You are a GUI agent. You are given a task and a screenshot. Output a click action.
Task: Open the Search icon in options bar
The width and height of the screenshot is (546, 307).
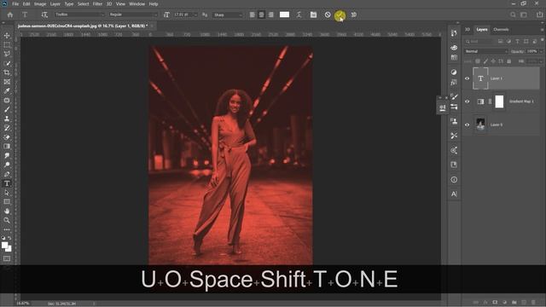pos(513,14)
